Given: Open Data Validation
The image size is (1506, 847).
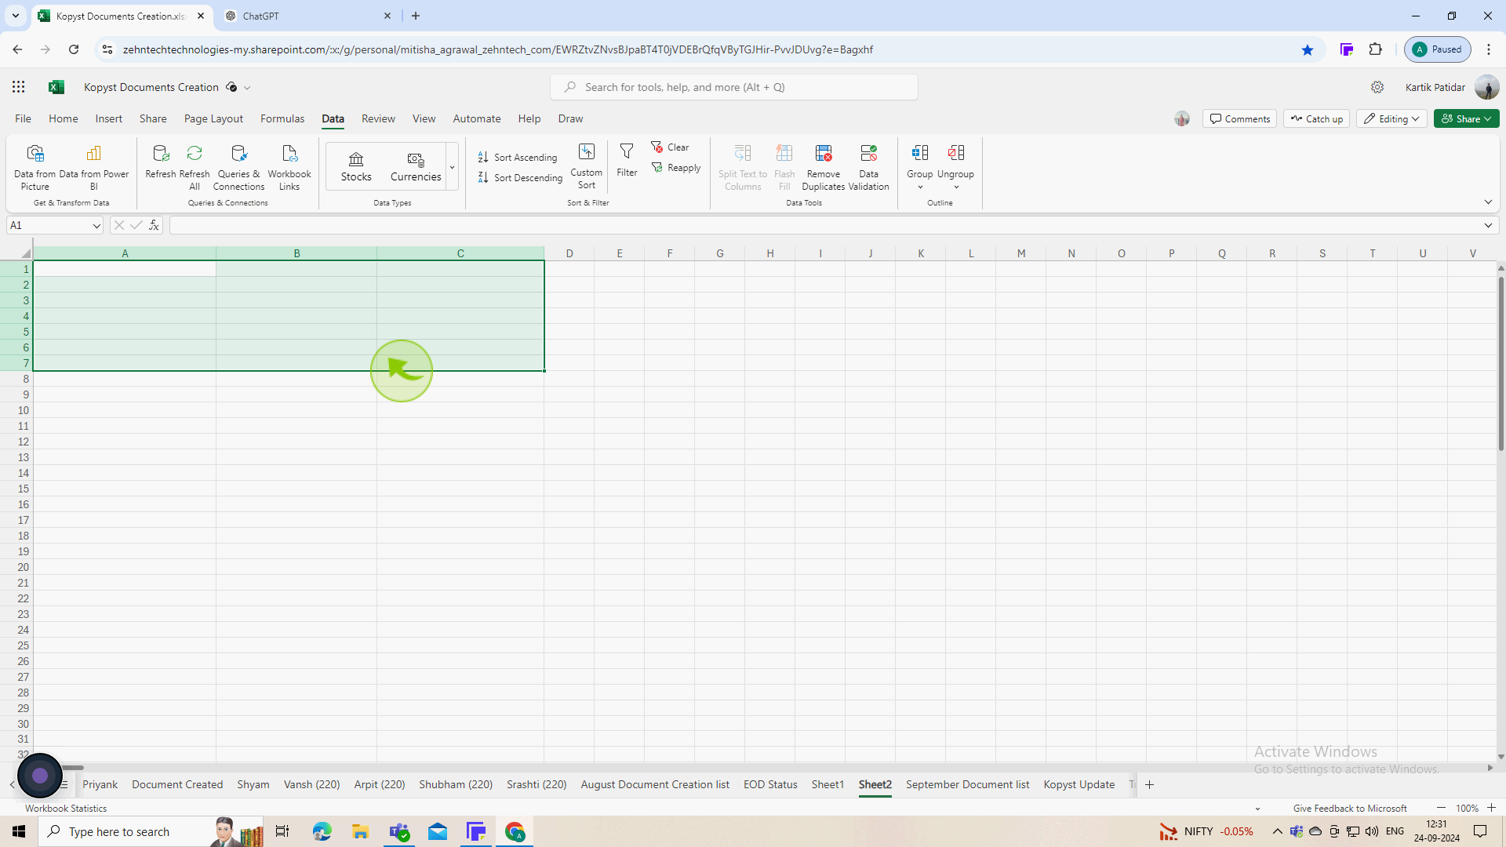Looking at the screenshot, I should coord(868,167).
